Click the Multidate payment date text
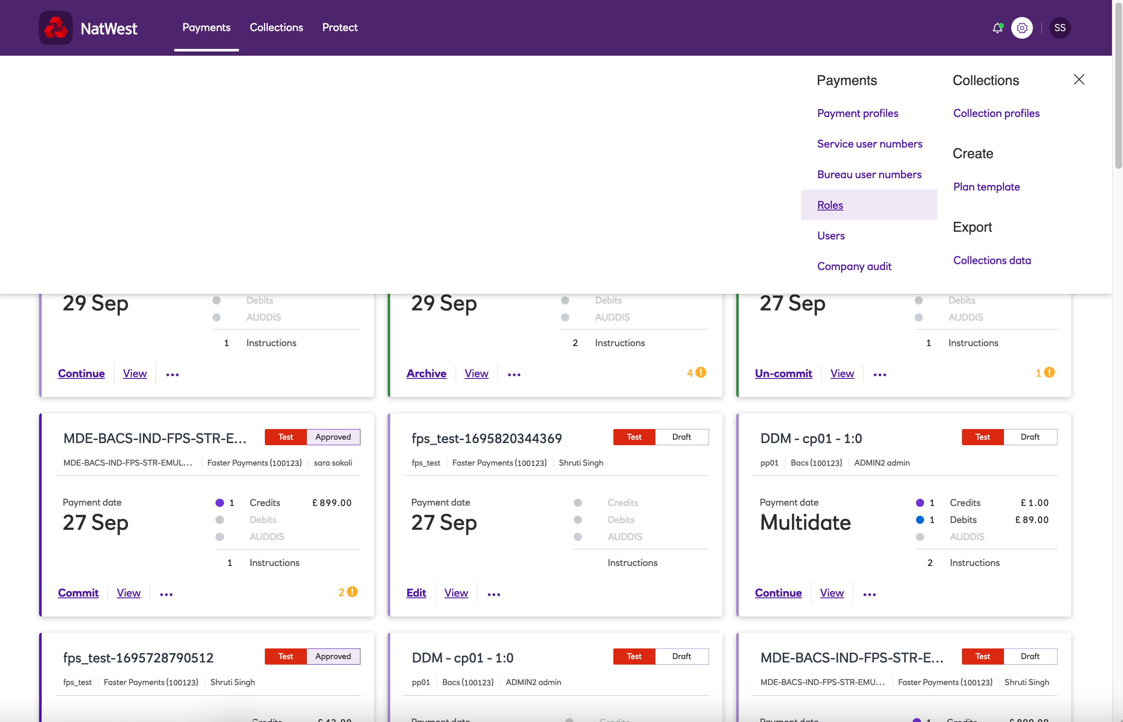Screen dimensions: 1123x722 point(805,522)
